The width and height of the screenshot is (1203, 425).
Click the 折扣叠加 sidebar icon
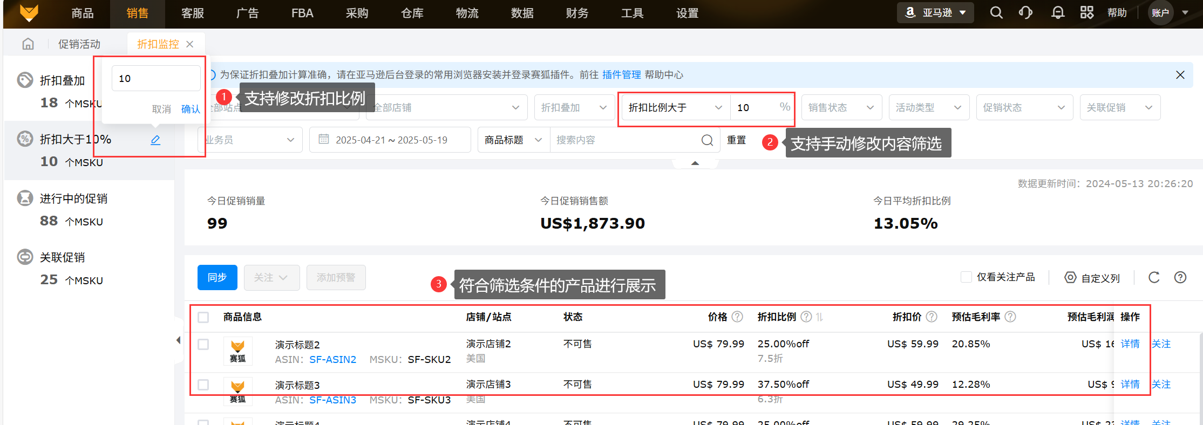(x=25, y=80)
